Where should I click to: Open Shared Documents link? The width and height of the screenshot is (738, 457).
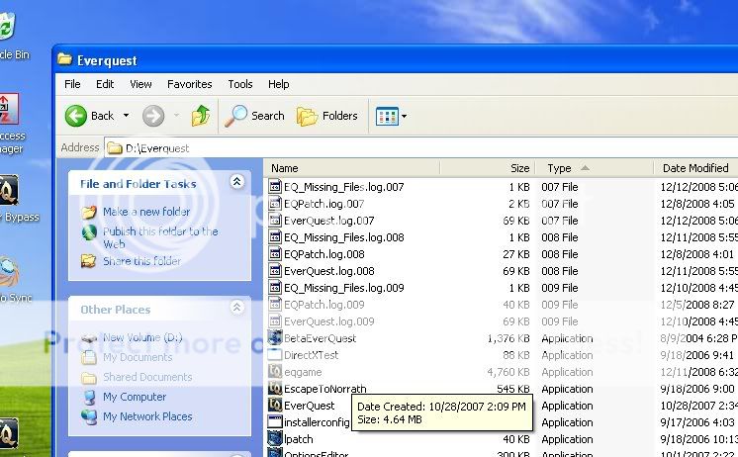[x=147, y=378]
